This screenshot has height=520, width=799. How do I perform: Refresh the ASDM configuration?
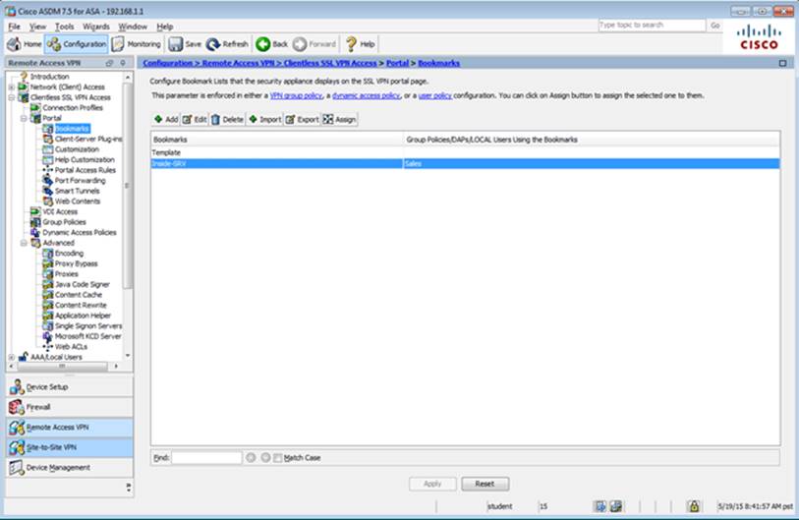click(x=227, y=44)
